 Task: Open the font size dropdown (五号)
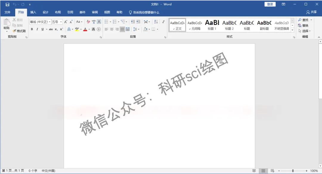61,22
